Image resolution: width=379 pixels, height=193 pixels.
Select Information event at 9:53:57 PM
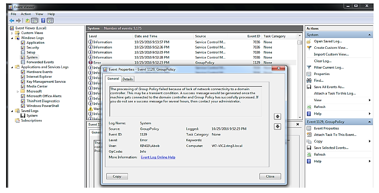point(192,42)
